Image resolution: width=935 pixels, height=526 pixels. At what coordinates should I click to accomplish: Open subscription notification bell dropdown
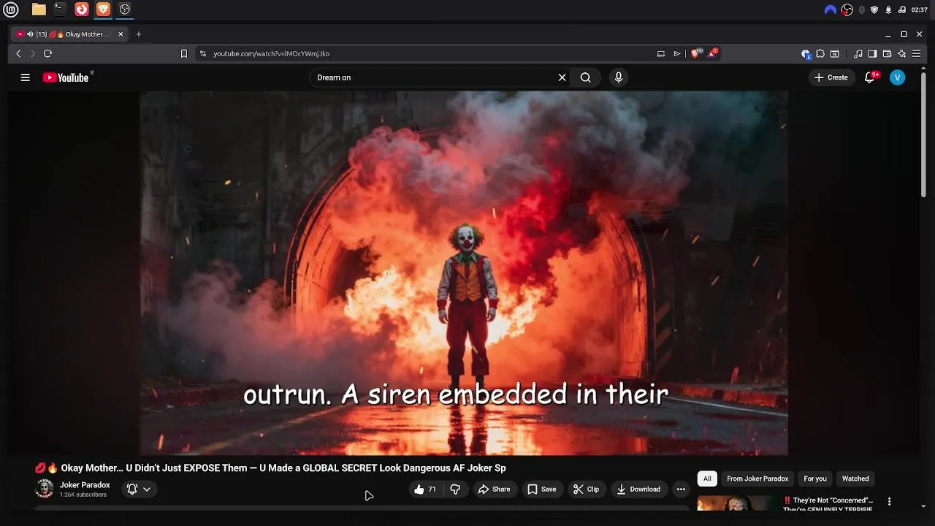tap(139, 489)
